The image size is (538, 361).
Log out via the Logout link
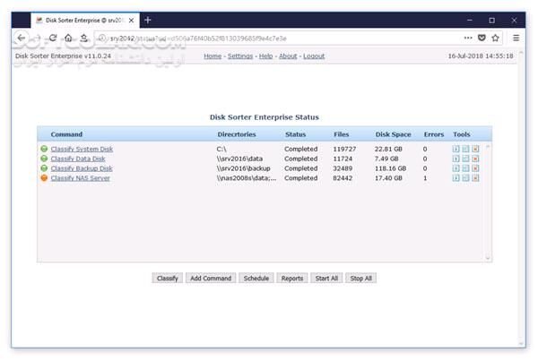[x=314, y=56]
